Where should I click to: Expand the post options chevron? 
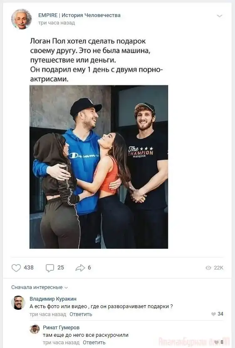(220, 16)
